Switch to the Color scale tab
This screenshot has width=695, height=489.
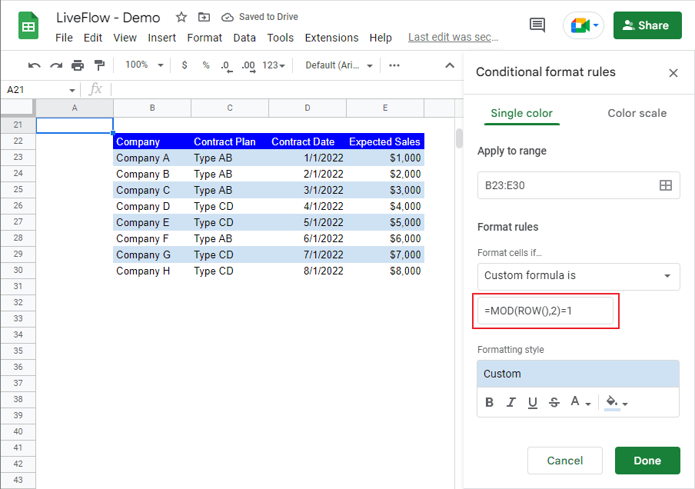pos(637,113)
